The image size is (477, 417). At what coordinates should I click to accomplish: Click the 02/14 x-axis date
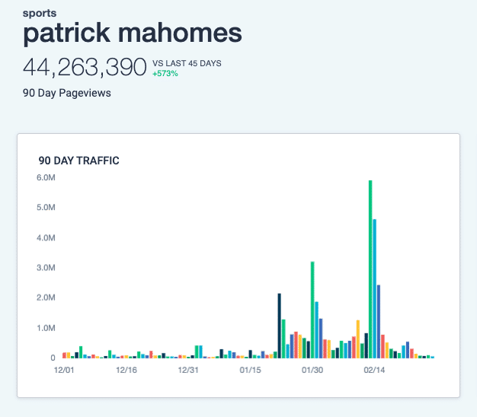coord(374,370)
